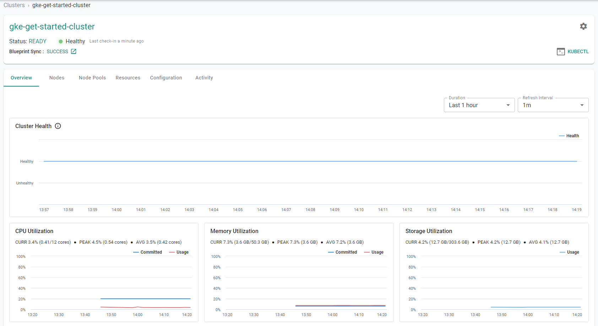Click CPU 'AVG 3.5% (0.42 cores)' value
This screenshot has width=598, height=326.
click(x=159, y=242)
